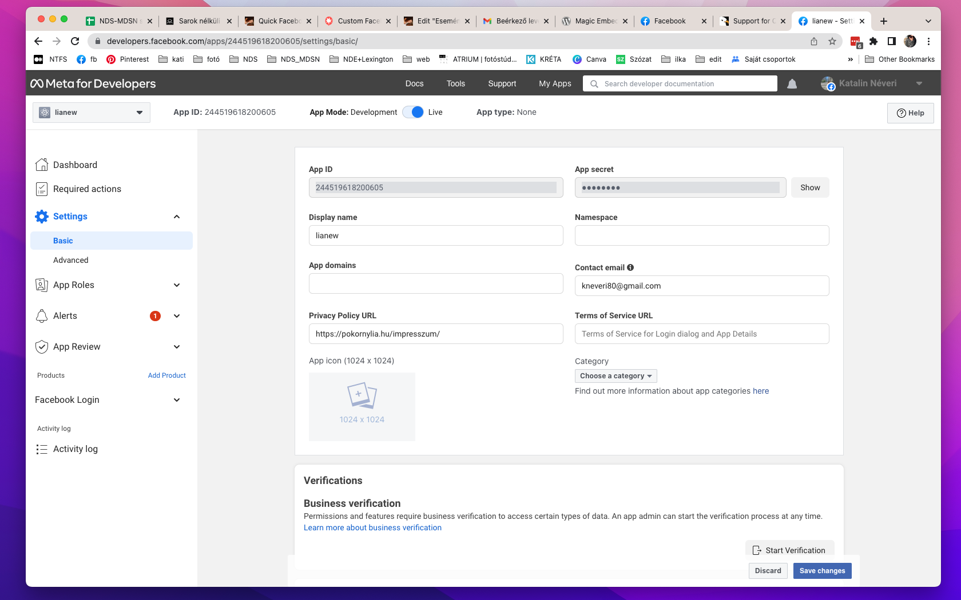Open Chrome's three-dot menu
This screenshot has height=600, width=961.
(x=928, y=41)
